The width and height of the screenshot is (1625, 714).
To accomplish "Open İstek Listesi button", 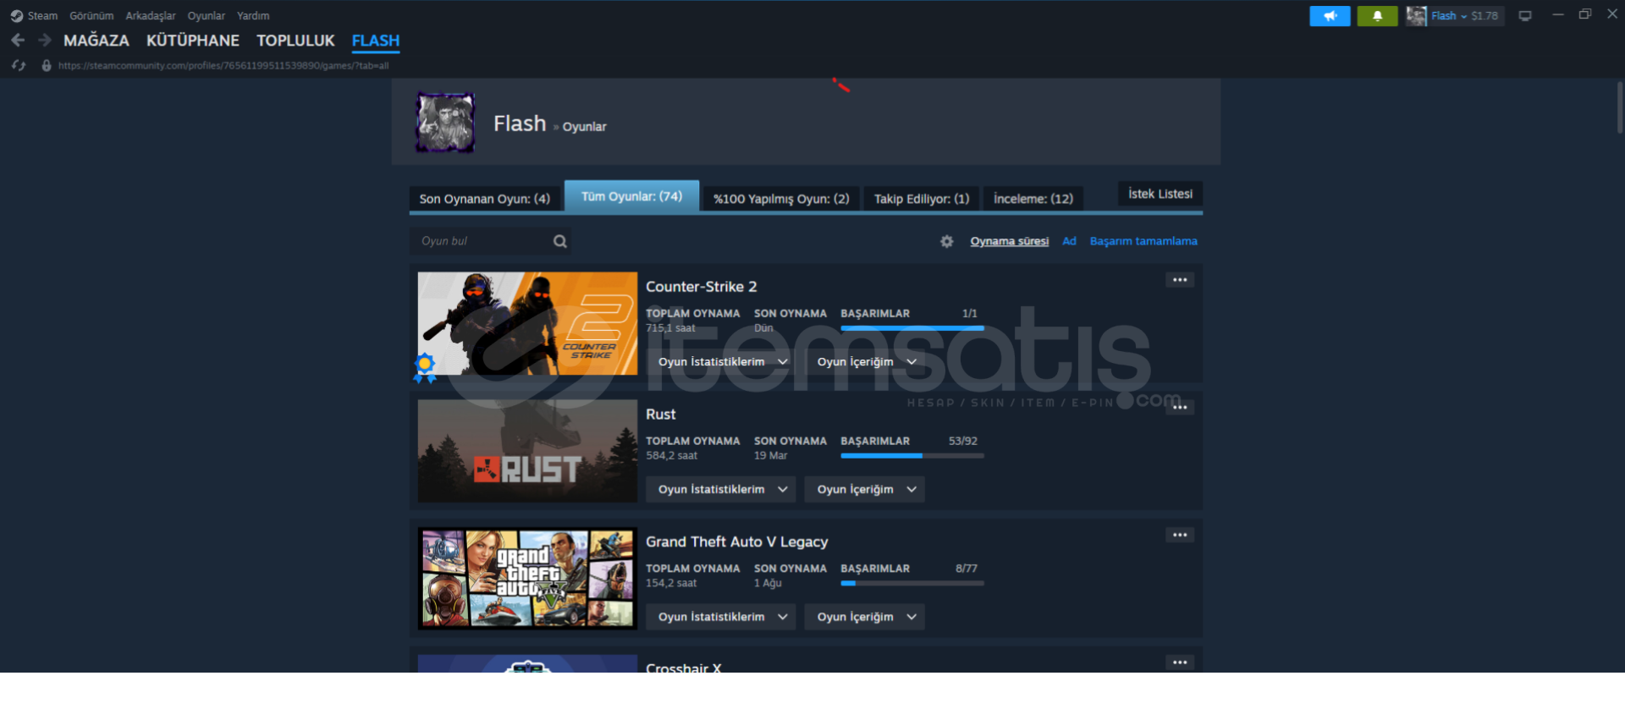I will point(1160,194).
